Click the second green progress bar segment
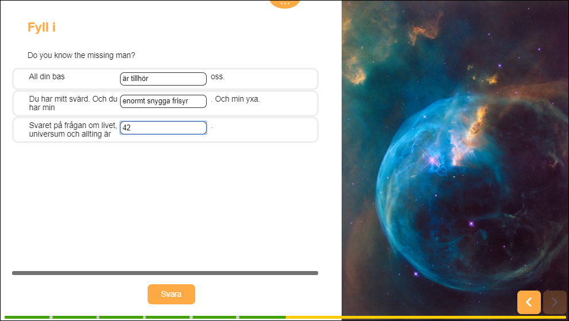The image size is (569, 321). pyautogui.click(x=75, y=317)
